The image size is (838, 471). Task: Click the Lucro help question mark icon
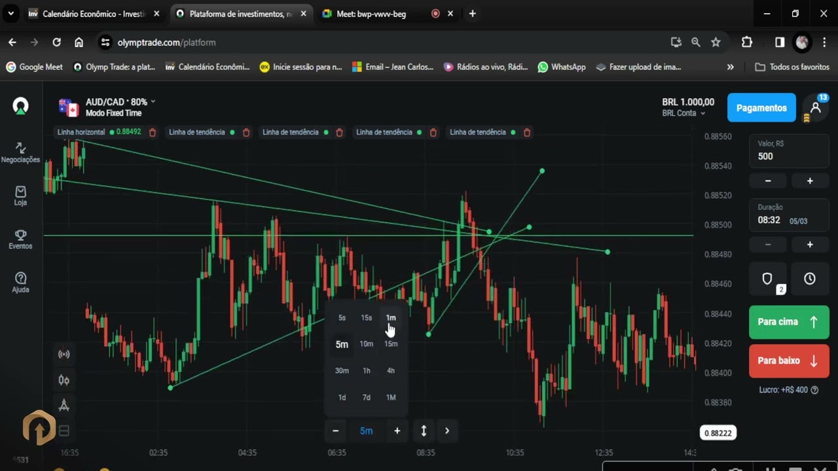click(814, 390)
